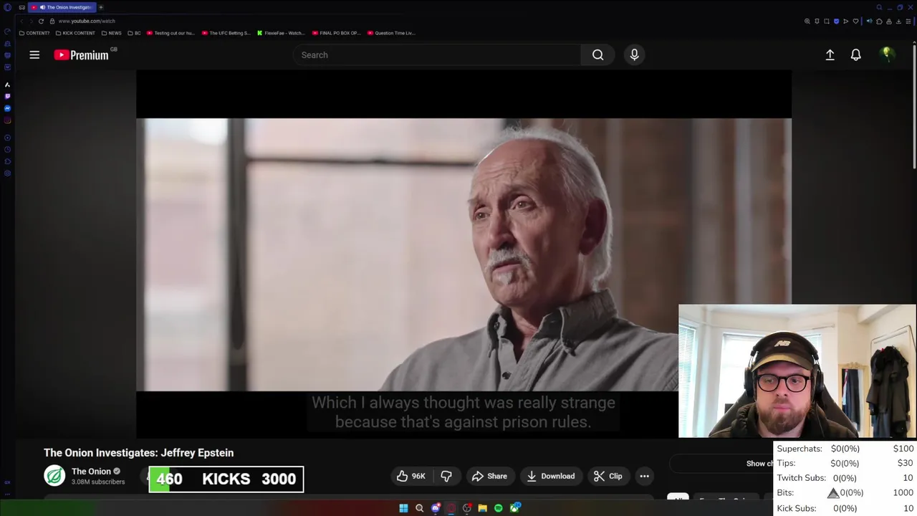Open browser downloads icon
The height and width of the screenshot is (516, 917).
tap(898, 21)
